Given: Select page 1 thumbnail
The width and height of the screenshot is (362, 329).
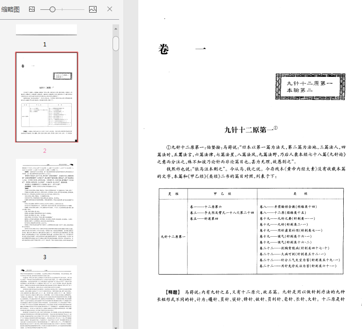Looking at the screenshot, I should pyautogui.click(x=46, y=30).
